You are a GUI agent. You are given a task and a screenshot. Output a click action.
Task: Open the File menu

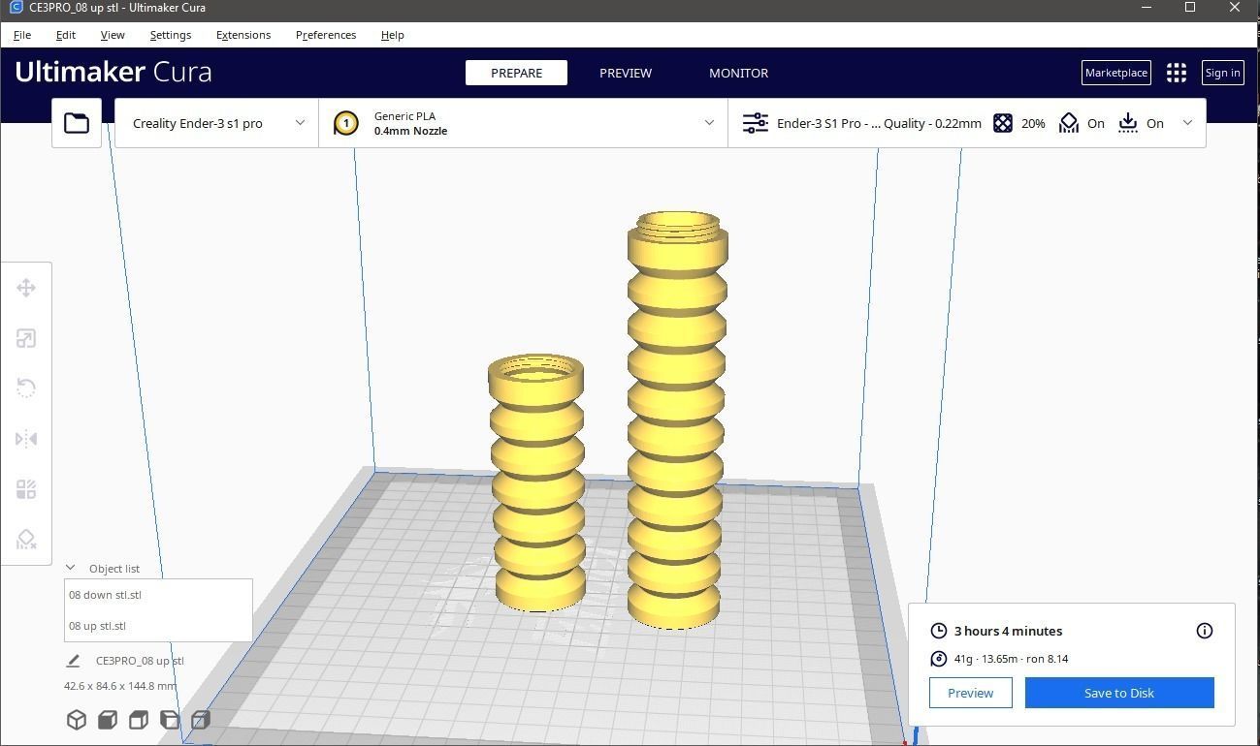[x=22, y=35]
